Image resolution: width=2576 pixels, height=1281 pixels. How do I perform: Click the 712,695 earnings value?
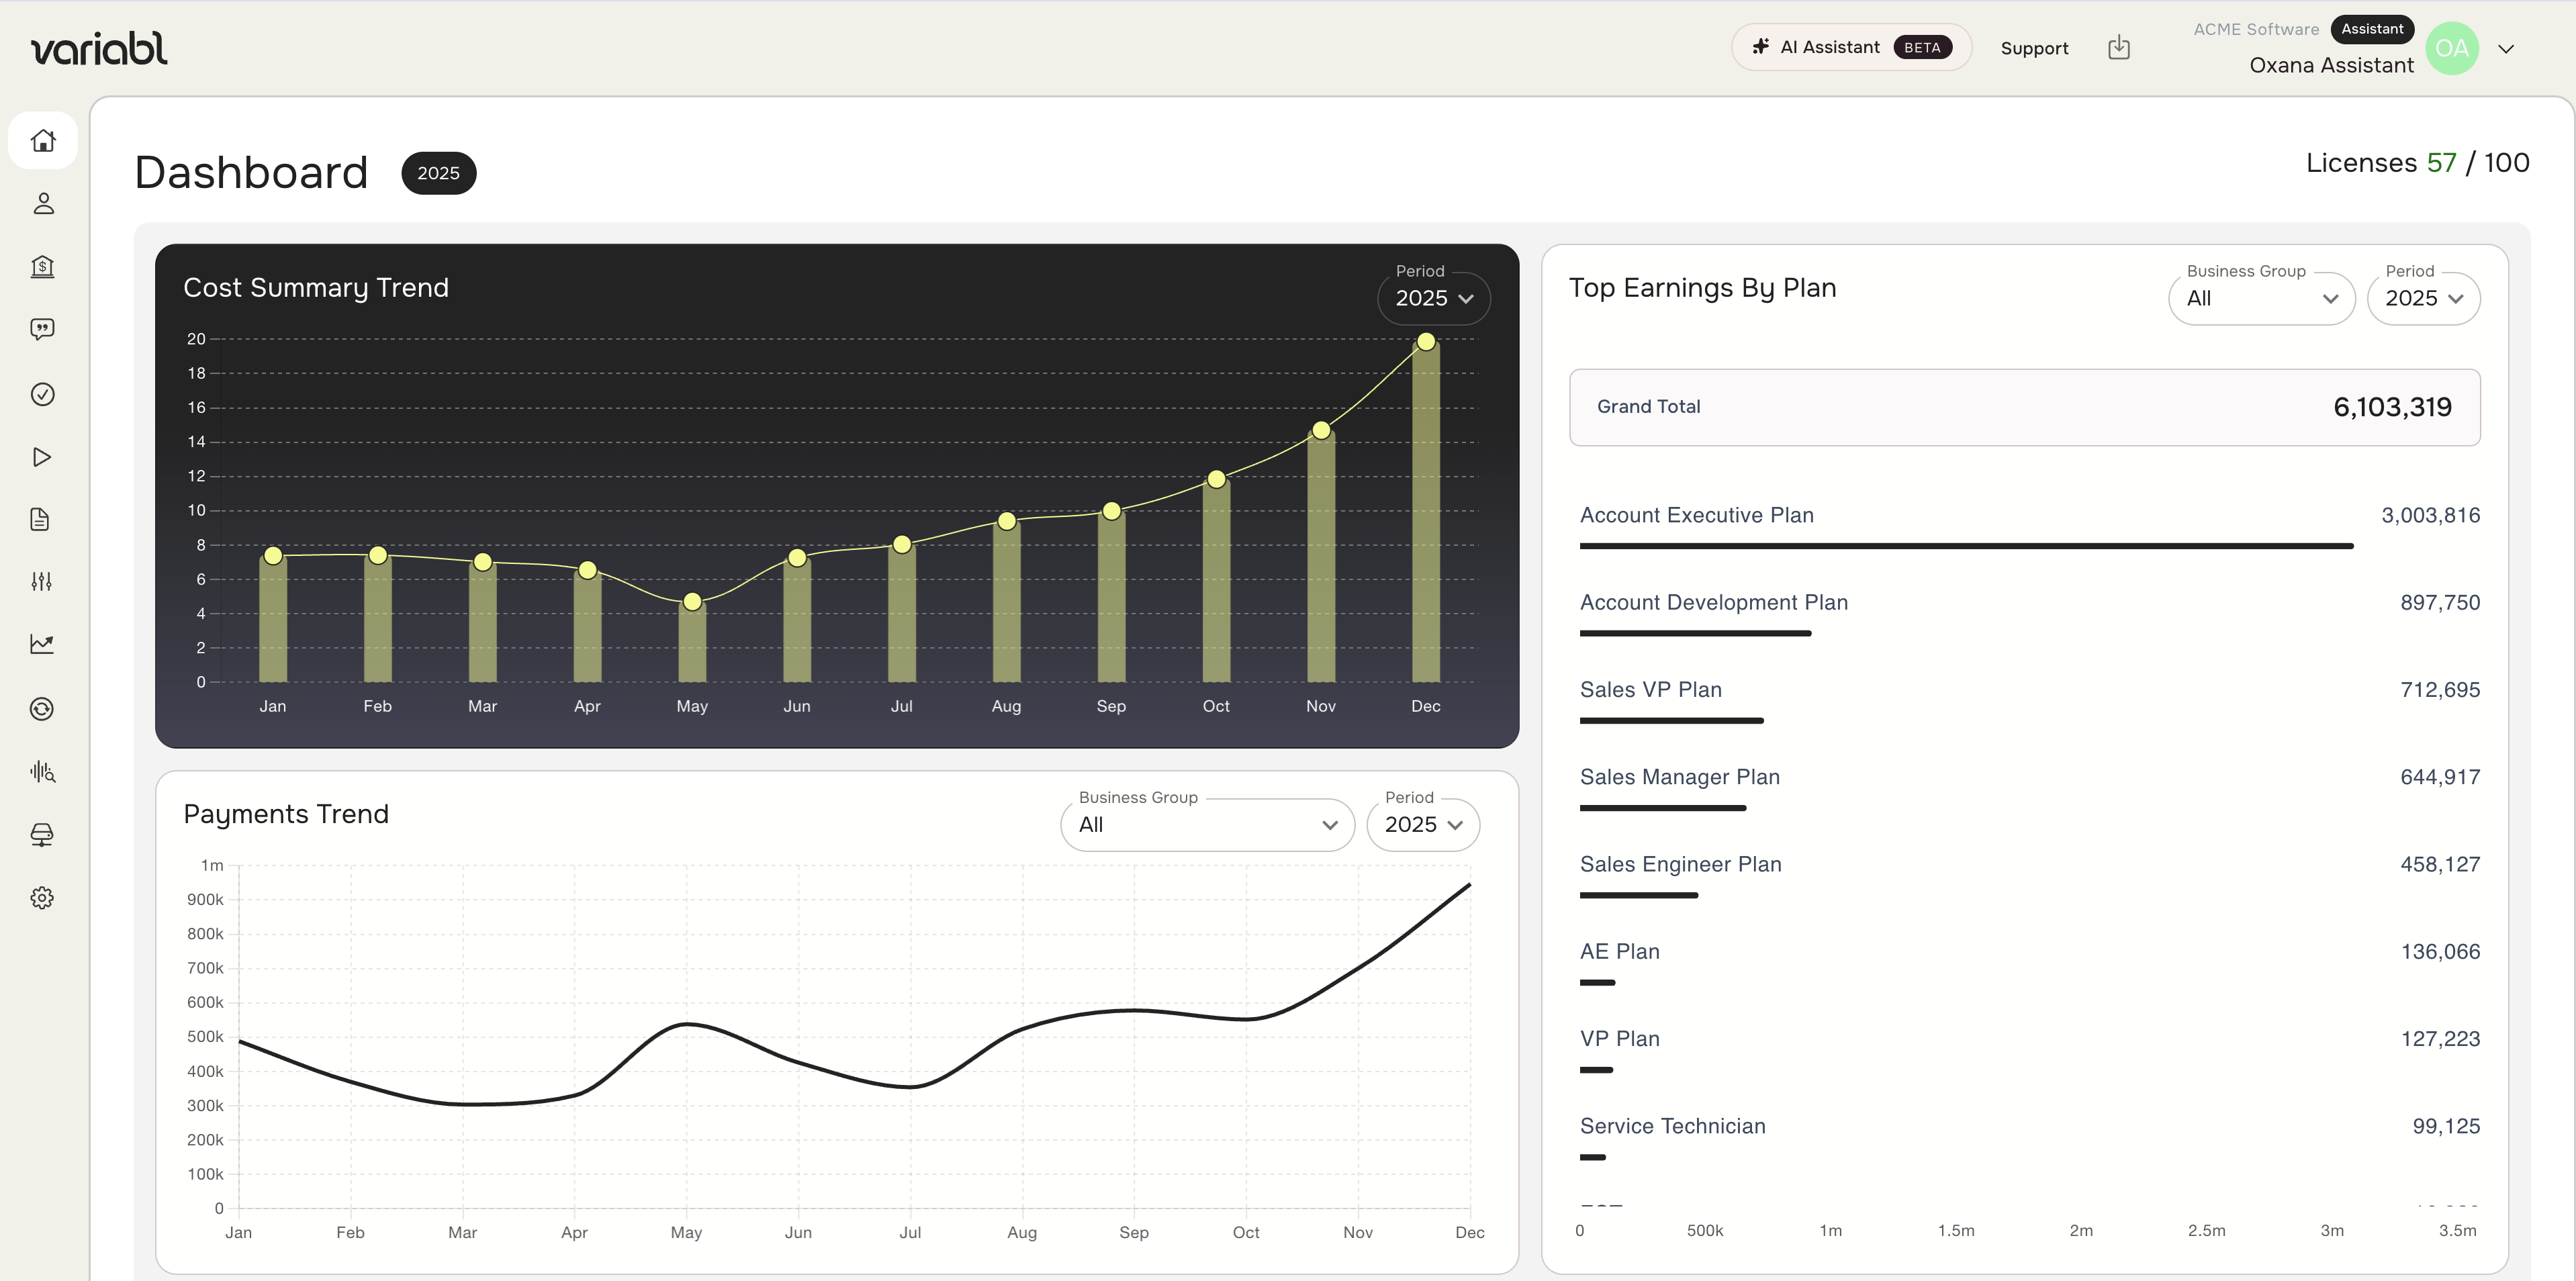tap(2440, 690)
